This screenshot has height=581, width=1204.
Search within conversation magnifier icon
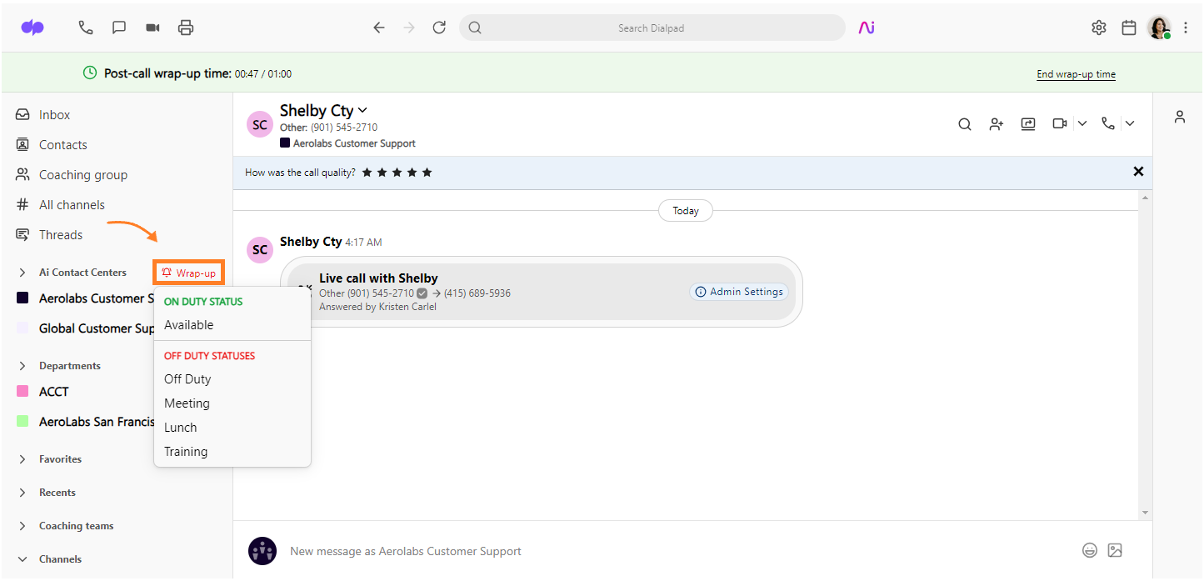[965, 123]
